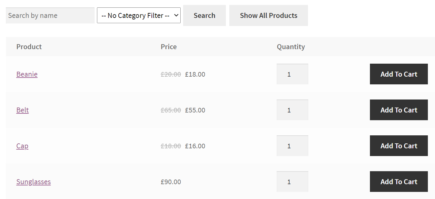435x199 pixels.
Task: Open the Sunglasses product link
Action: tap(33, 182)
